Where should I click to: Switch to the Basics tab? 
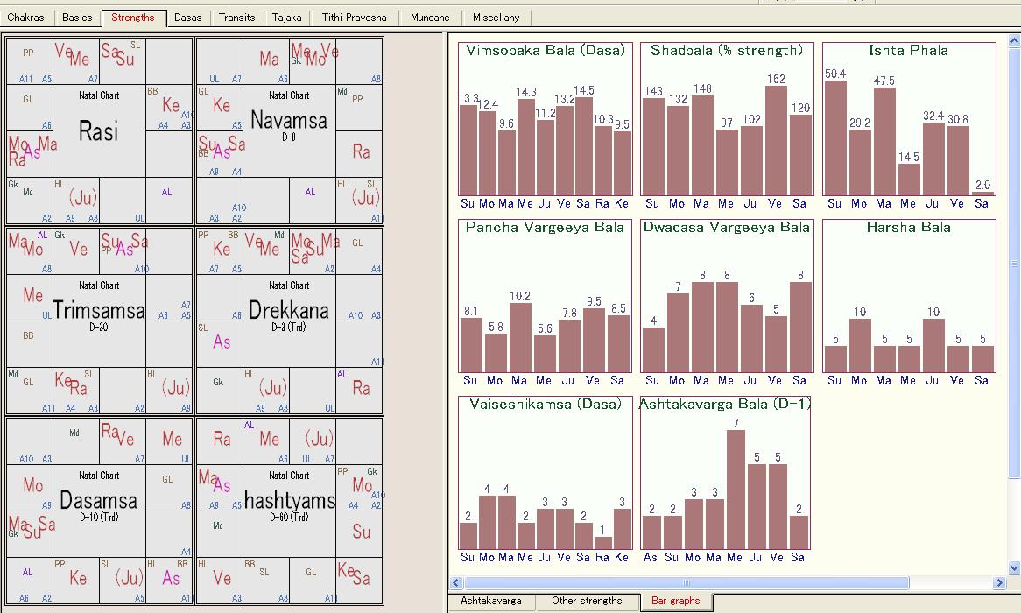(x=77, y=18)
